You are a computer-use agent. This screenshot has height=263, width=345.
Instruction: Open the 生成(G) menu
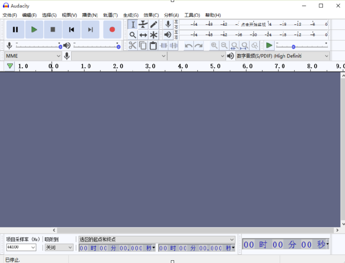(131, 15)
